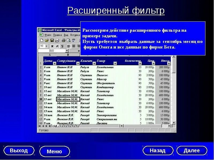Open the Сотрудники column filter dropdown
The width and height of the screenshot is (214, 160).
(78, 63)
